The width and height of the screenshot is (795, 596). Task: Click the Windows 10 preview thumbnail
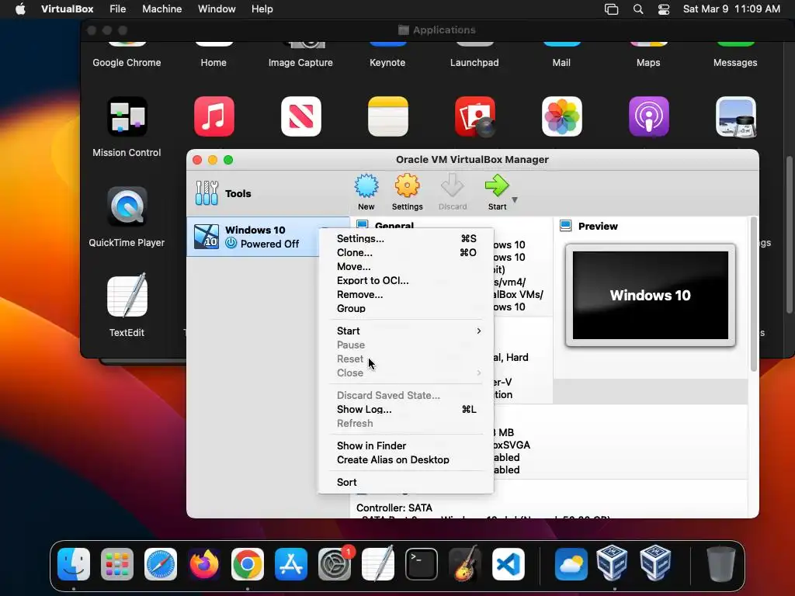click(x=651, y=296)
